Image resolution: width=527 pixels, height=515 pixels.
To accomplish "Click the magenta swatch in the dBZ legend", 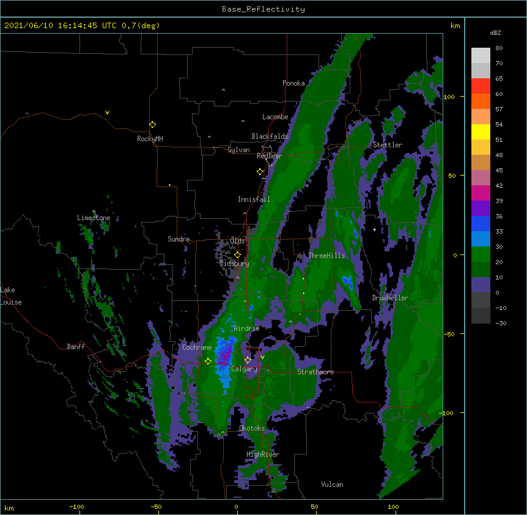I will pyautogui.click(x=481, y=193).
